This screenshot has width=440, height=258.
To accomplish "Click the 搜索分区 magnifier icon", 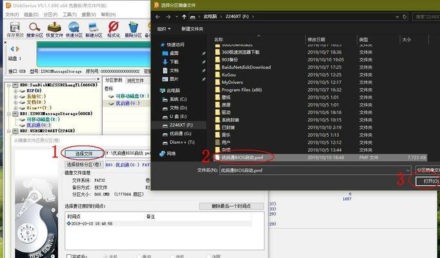I will coord(35,28).
